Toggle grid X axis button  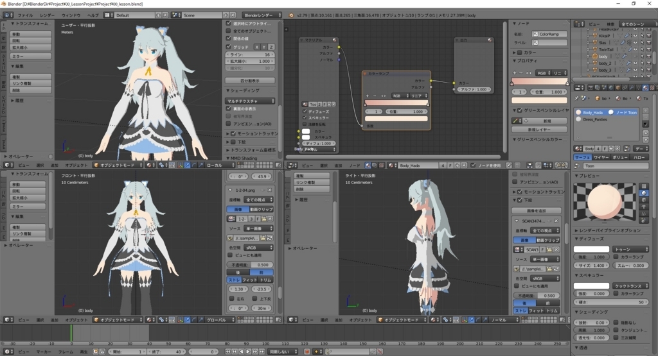(256, 47)
